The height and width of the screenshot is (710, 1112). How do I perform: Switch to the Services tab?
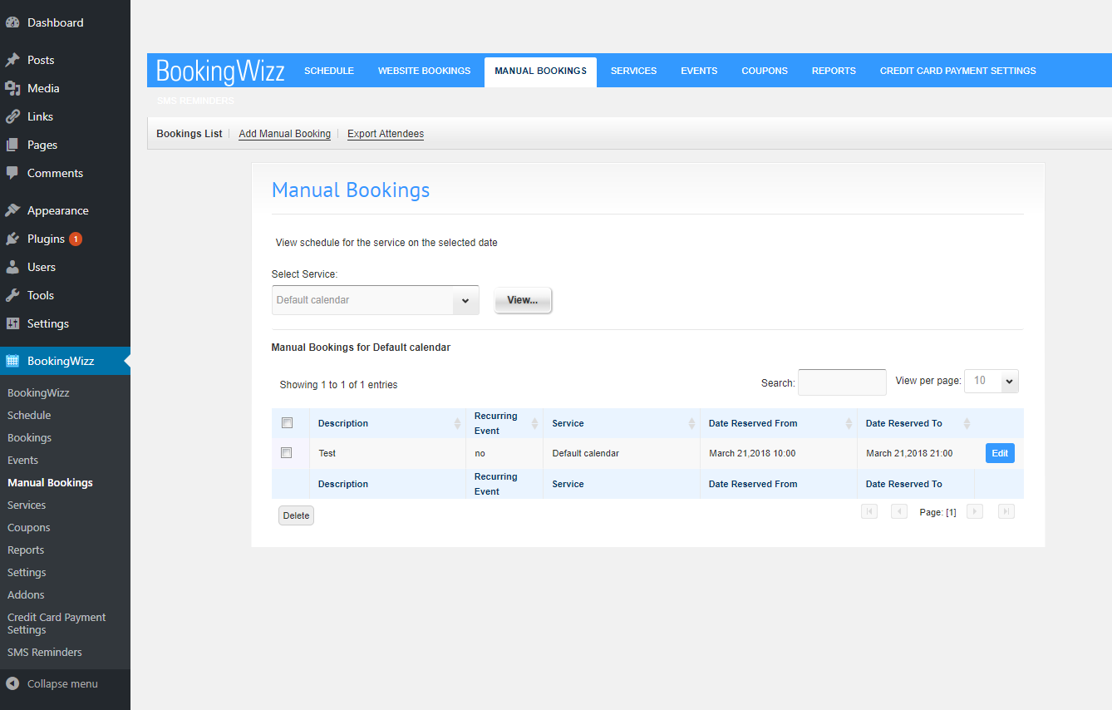coord(633,71)
